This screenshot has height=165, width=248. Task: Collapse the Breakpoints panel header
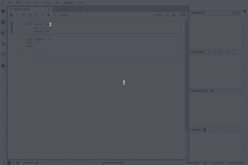pyautogui.click(x=199, y=91)
